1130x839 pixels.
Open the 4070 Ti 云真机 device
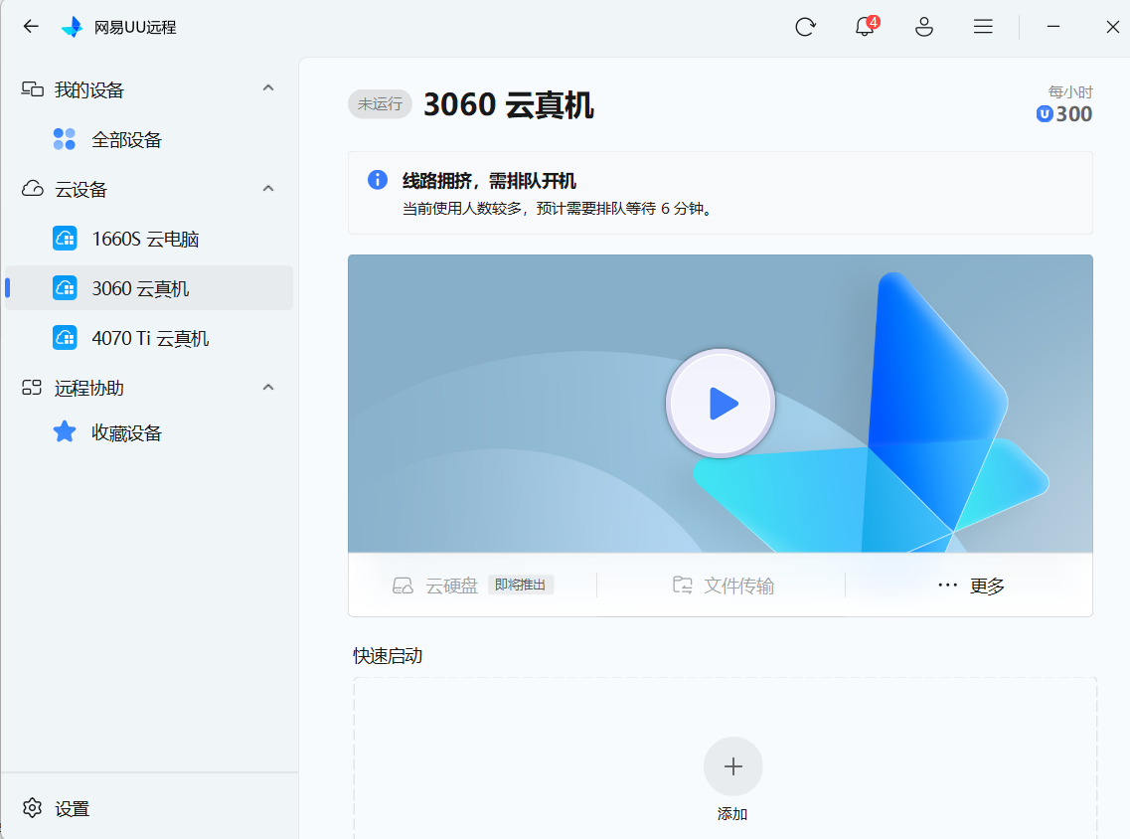(148, 338)
